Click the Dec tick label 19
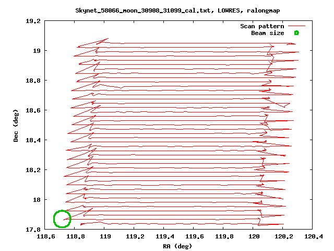The height and width of the screenshot is (251, 334). [x=37, y=51]
